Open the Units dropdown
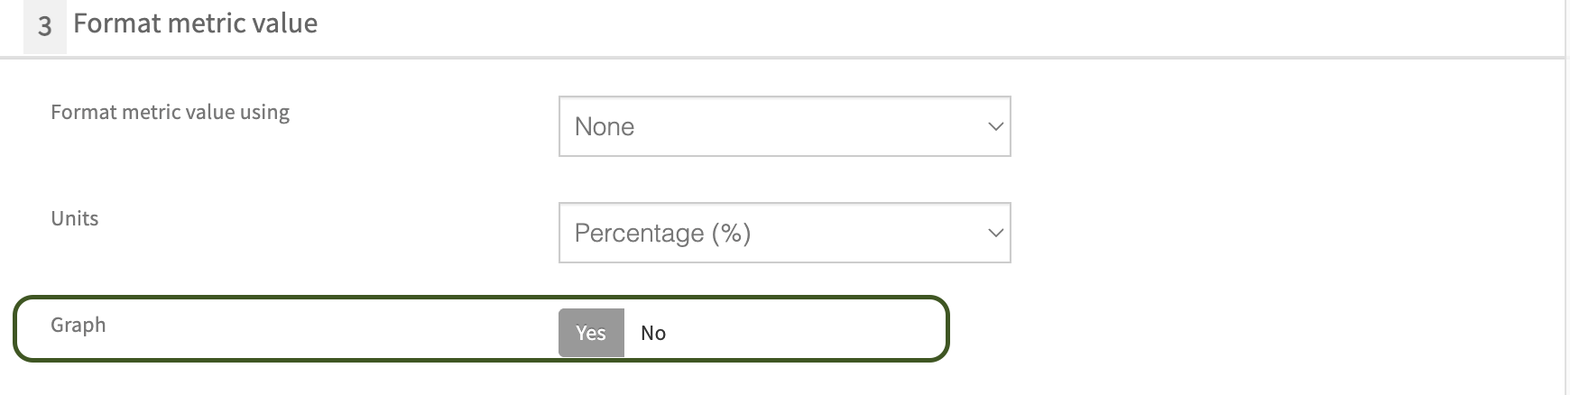1570x395 pixels. point(784,233)
